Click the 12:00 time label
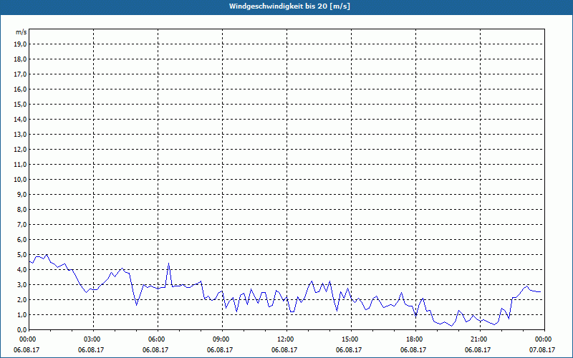 (x=286, y=339)
